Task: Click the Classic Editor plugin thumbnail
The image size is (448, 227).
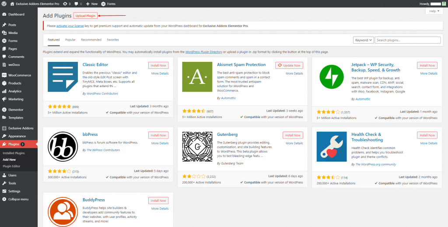Action: point(63,77)
